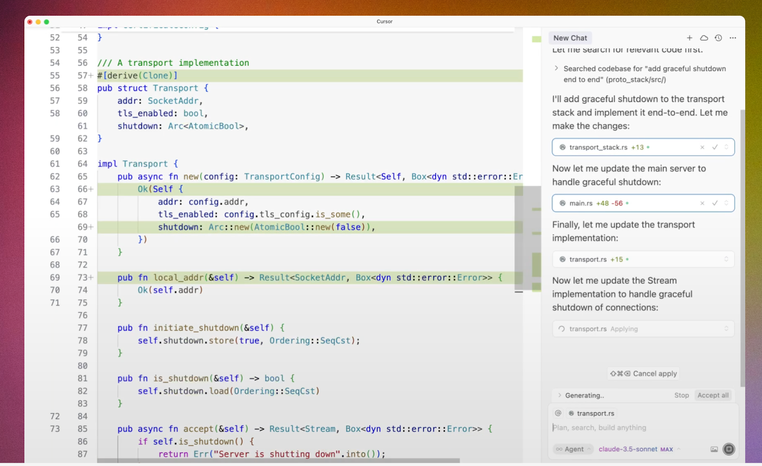Click Accept all changes button
762x466 pixels.
click(713, 396)
